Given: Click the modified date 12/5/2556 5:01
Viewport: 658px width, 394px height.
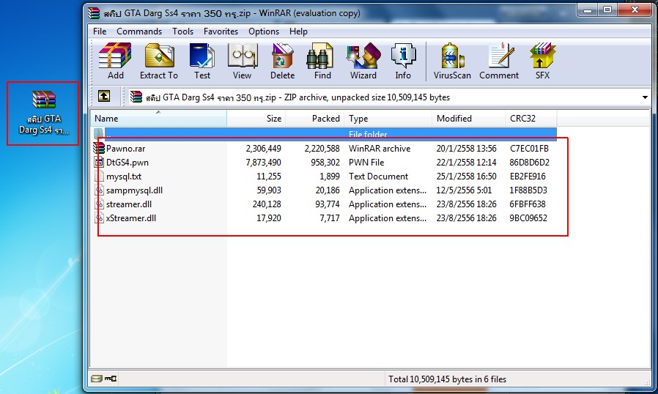Looking at the screenshot, I should click(x=464, y=190).
